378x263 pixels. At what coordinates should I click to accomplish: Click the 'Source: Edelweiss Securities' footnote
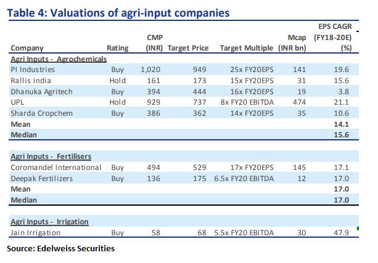(x=61, y=249)
